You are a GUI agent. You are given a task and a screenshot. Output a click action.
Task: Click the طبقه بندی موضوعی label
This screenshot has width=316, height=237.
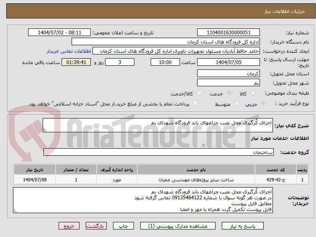[x=287, y=93]
